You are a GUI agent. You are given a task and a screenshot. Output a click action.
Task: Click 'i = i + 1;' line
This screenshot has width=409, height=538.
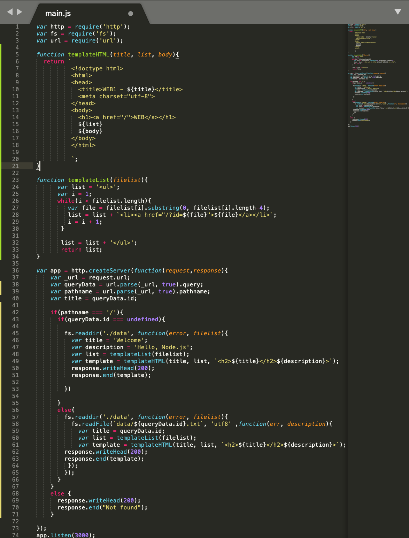85,222
